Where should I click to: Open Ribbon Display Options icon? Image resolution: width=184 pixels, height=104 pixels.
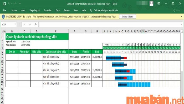[159, 3]
